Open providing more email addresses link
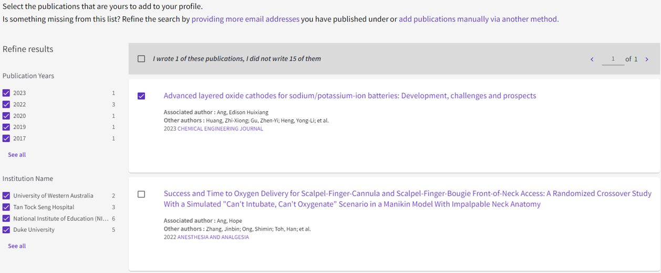The width and height of the screenshot is (661, 273). point(245,19)
